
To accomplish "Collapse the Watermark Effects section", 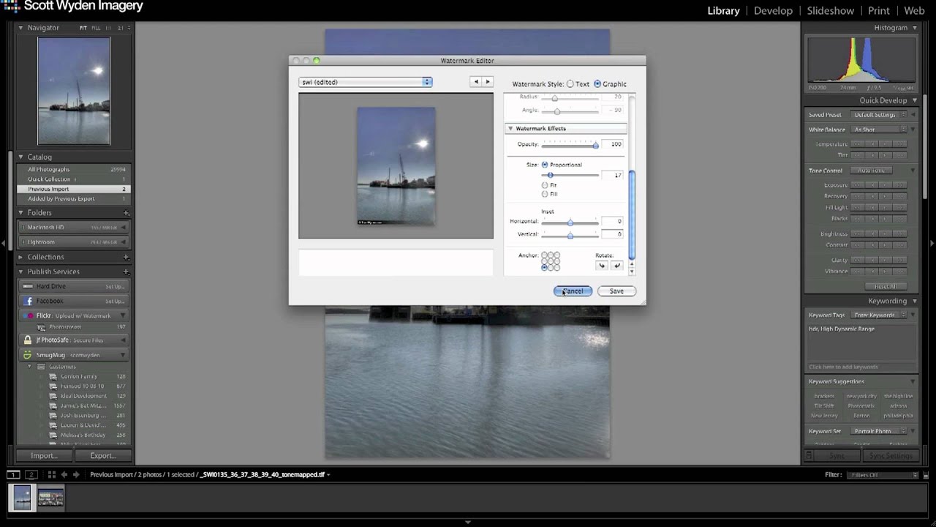I will point(510,129).
